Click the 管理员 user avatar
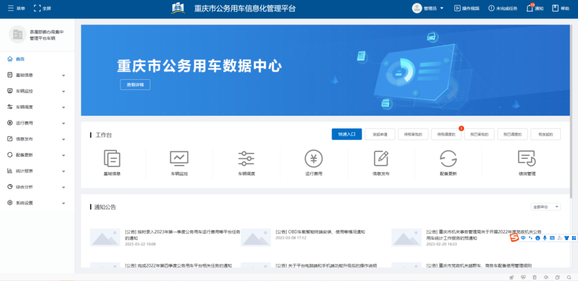Viewport: 578px width, 281px height. click(x=416, y=8)
